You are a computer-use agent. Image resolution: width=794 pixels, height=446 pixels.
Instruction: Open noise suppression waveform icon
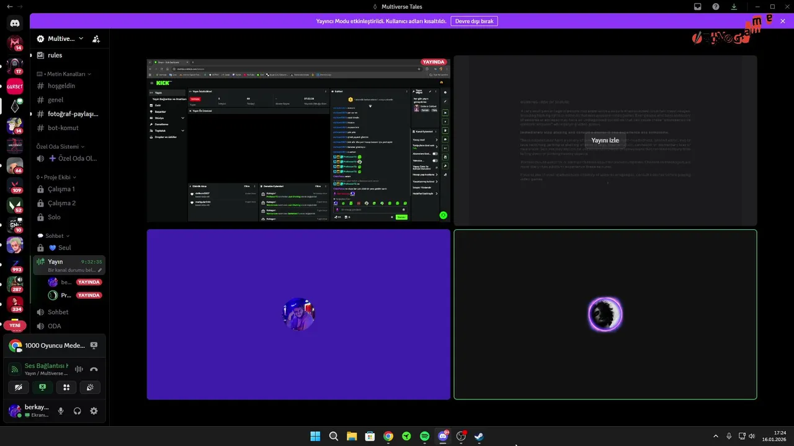(x=79, y=369)
